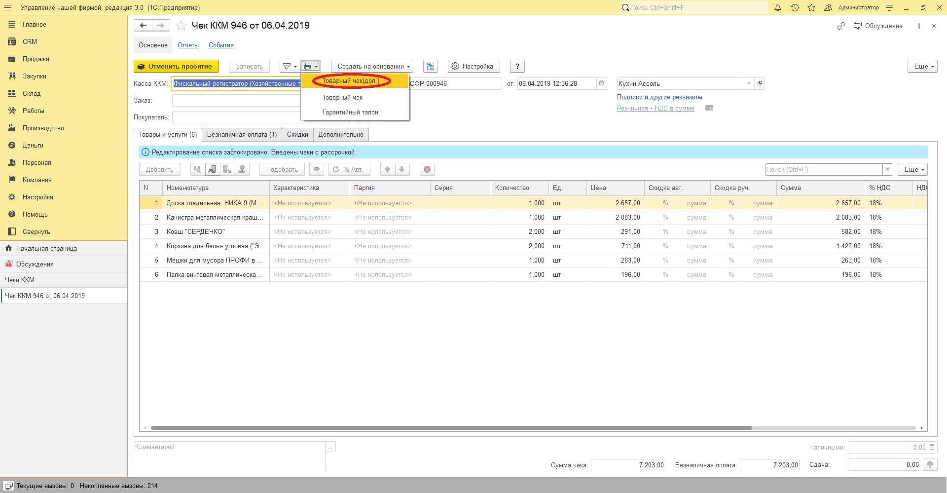Click the table's horizontal scrollbar
The image size is (947, 493).
451,428
